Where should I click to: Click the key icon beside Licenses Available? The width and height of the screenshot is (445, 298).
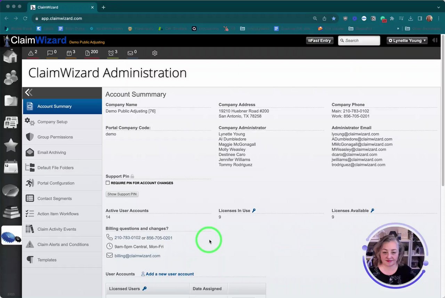pyautogui.click(x=372, y=210)
